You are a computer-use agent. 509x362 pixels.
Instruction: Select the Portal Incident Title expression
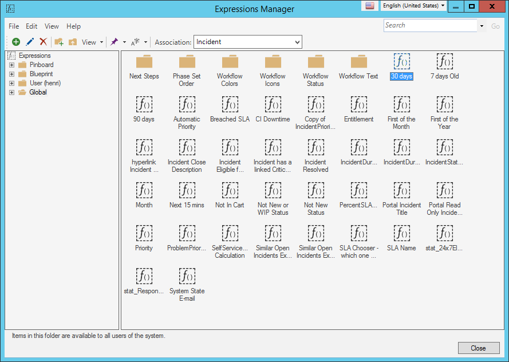point(401,199)
